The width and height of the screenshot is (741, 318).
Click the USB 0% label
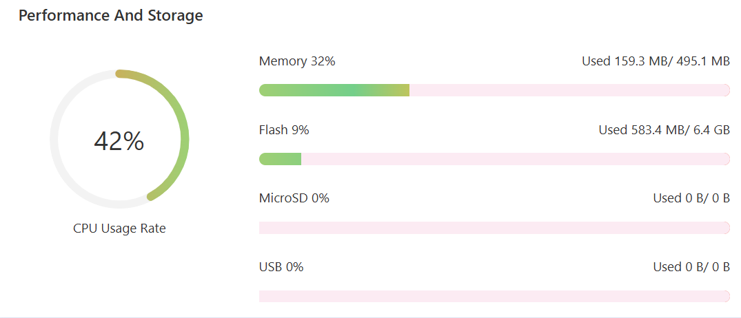[281, 266]
